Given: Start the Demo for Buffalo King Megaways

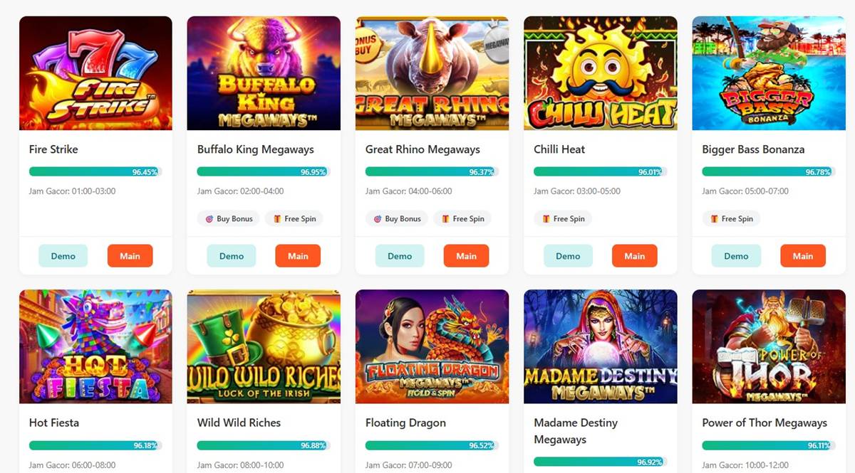Looking at the screenshot, I should 232,256.
